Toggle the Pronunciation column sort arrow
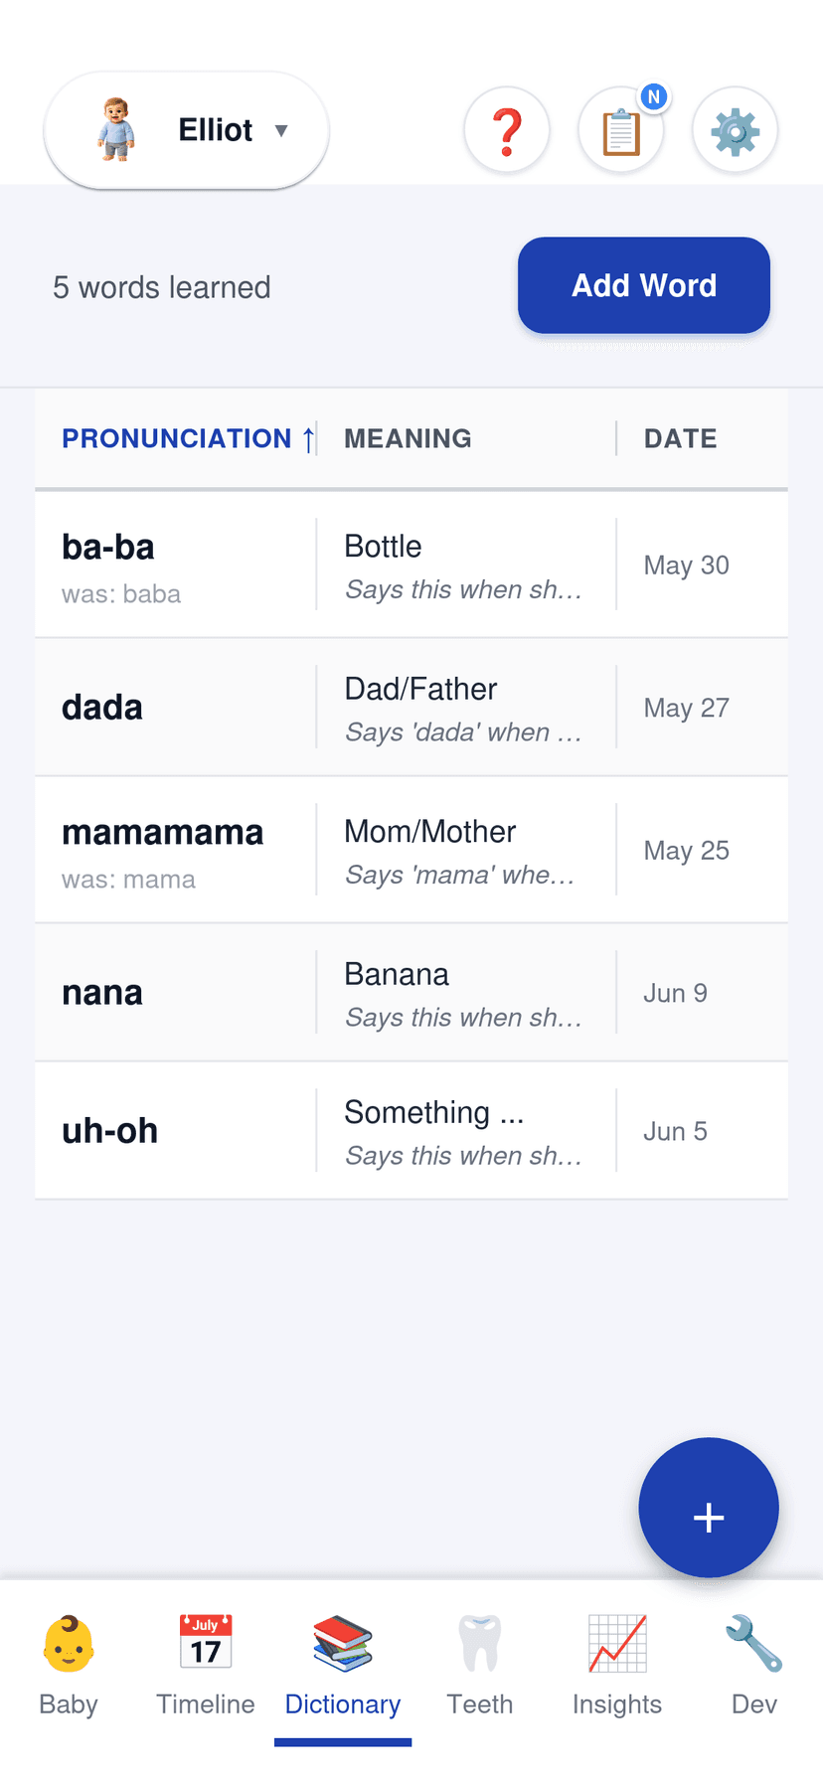Viewport: 823px width, 1782px height. [307, 437]
